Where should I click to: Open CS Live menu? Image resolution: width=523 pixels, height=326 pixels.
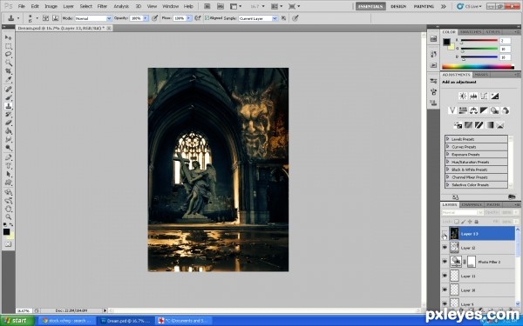tap(469, 6)
